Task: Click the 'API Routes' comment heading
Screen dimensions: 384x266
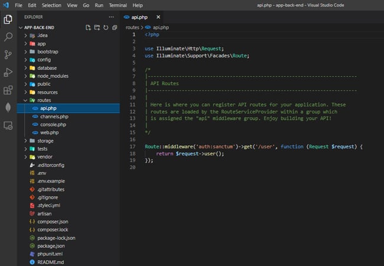Action: 164,83
